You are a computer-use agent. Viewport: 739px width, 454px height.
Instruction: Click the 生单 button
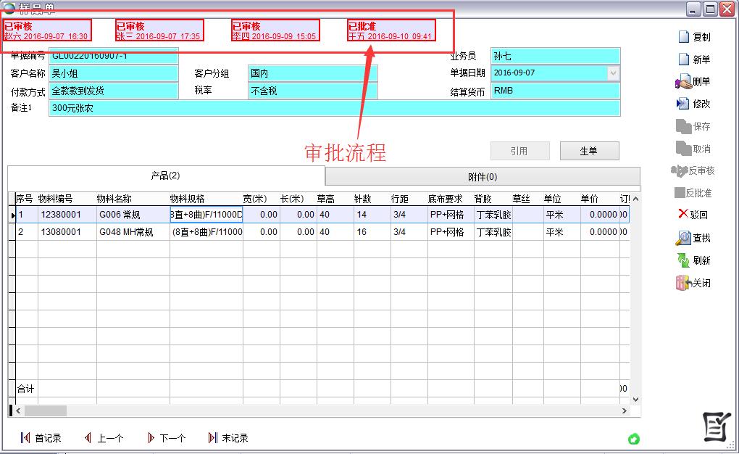pos(588,150)
